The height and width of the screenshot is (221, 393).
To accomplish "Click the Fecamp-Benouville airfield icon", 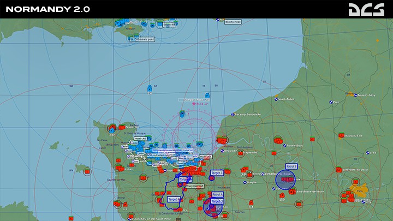I will tap(232, 115).
